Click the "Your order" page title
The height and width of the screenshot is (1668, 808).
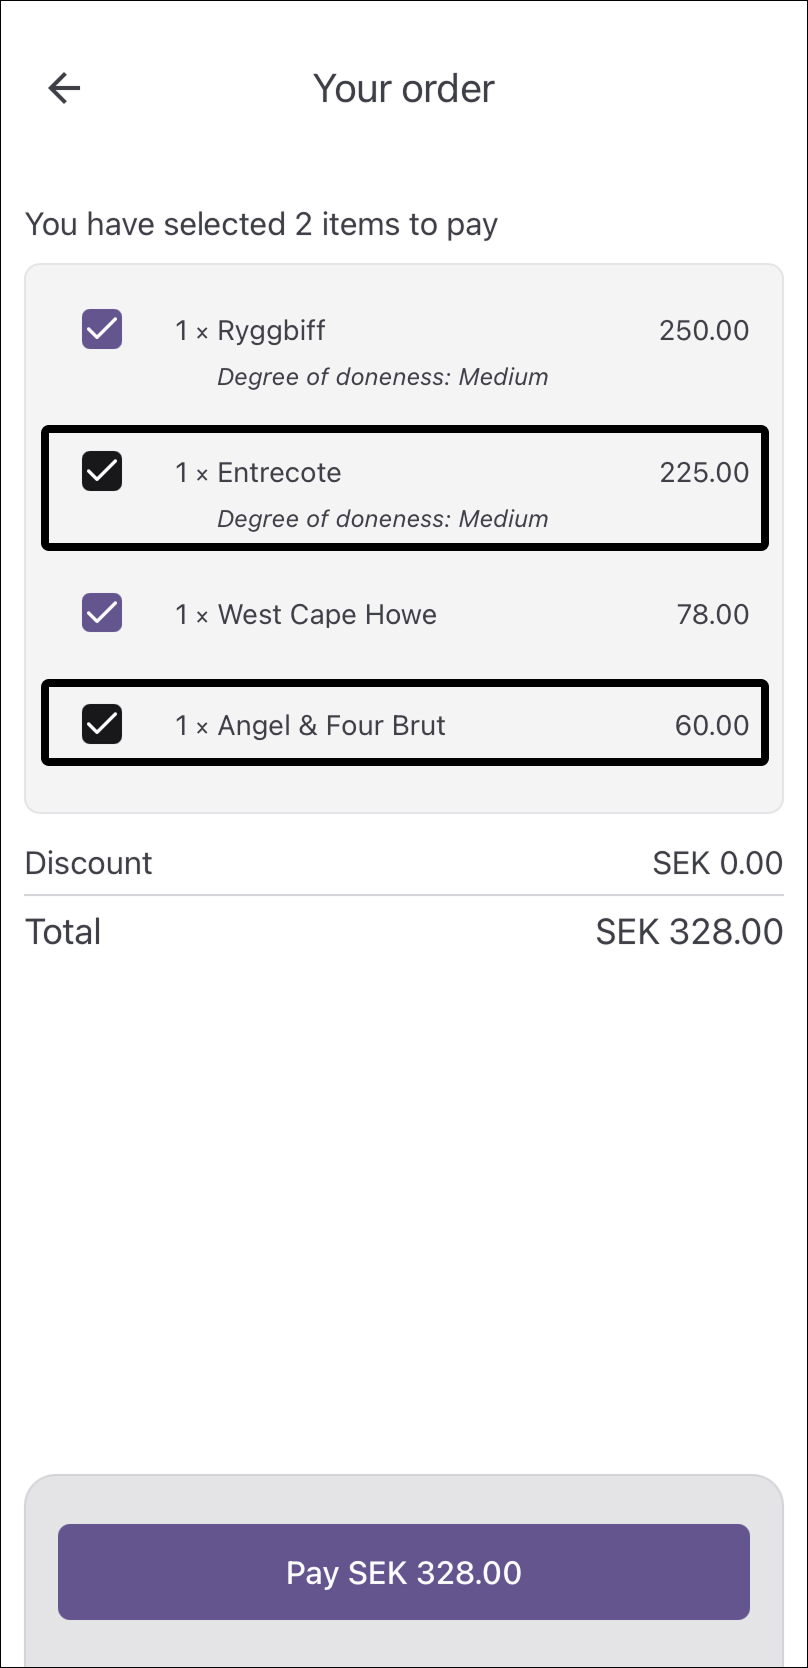(404, 89)
